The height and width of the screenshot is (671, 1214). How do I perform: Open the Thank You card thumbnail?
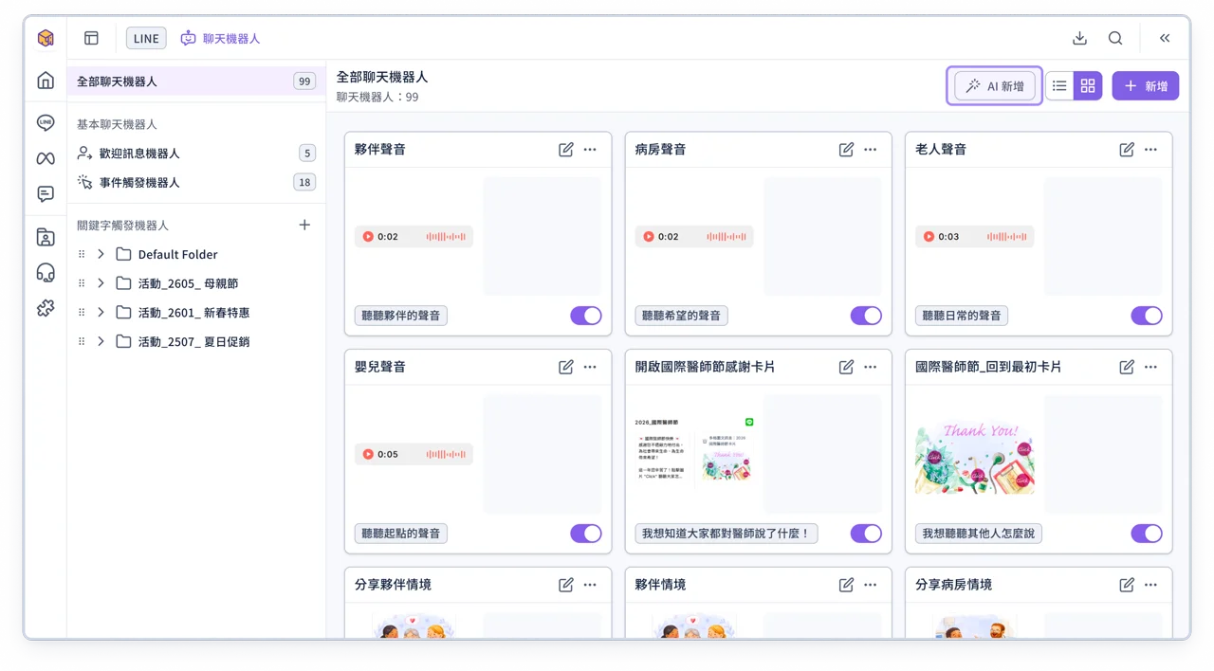[x=975, y=458]
